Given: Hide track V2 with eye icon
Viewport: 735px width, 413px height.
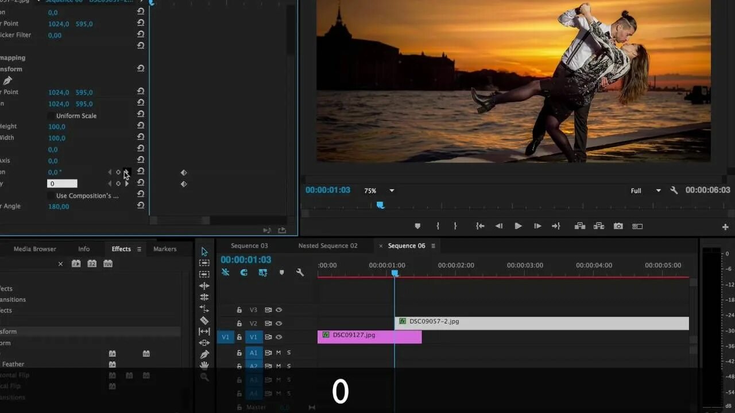Looking at the screenshot, I should pos(278,324).
